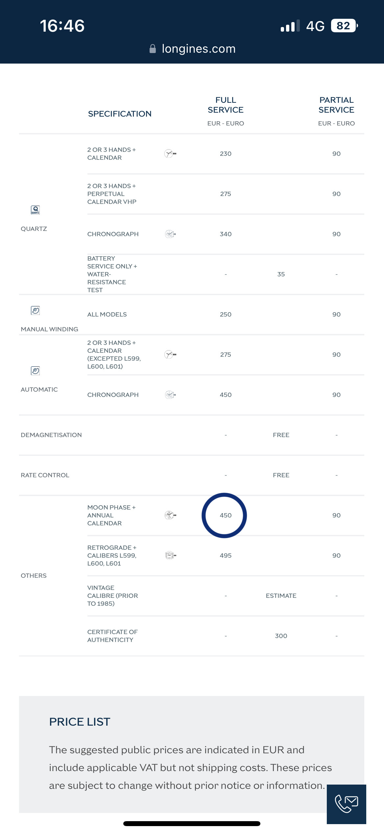The height and width of the screenshot is (834, 384).
Task: Tap the Price List heading
Action: [x=80, y=722]
